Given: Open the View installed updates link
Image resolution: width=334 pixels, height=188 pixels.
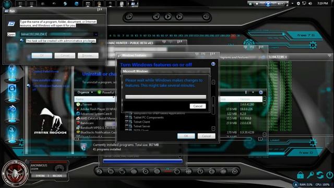Looking at the screenshot, I should tap(46, 80).
